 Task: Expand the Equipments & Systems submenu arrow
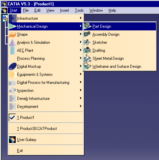(81, 74)
